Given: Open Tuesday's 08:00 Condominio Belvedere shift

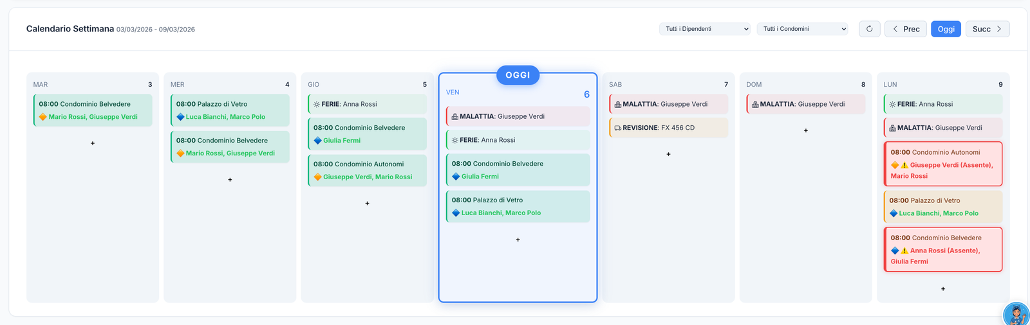Looking at the screenshot, I should pos(93,110).
